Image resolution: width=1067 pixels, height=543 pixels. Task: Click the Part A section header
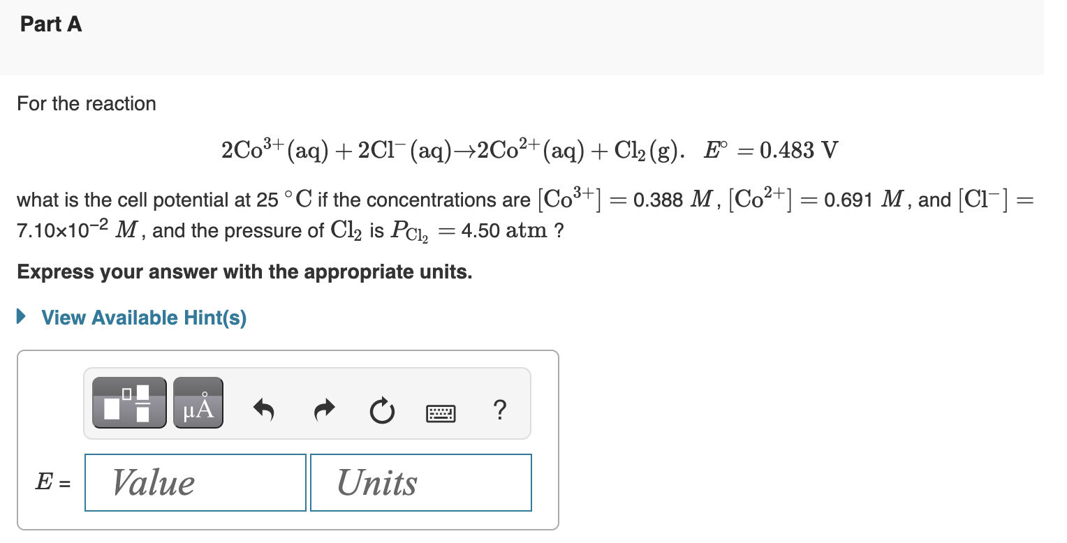coord(51,24)
